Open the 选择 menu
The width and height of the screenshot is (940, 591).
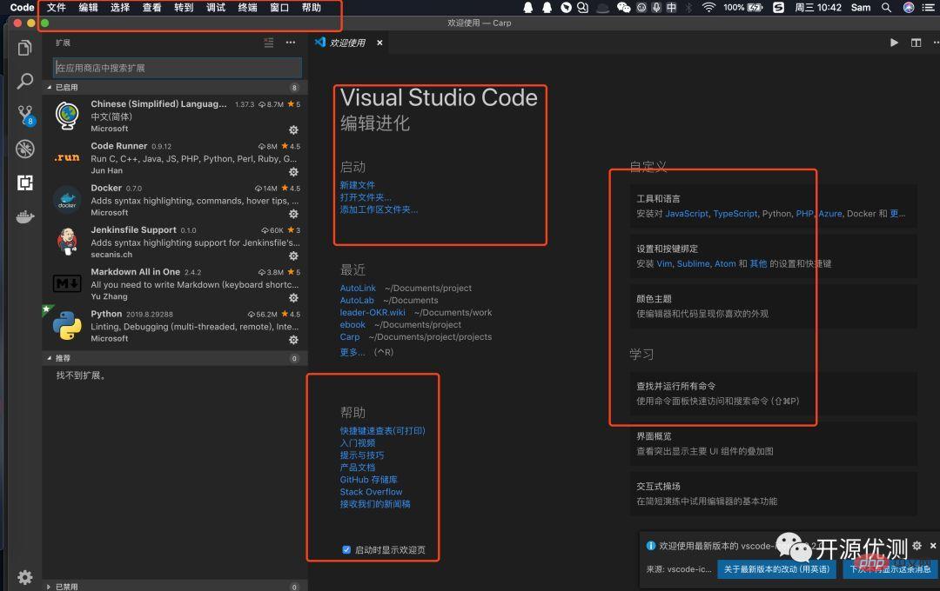120,7
